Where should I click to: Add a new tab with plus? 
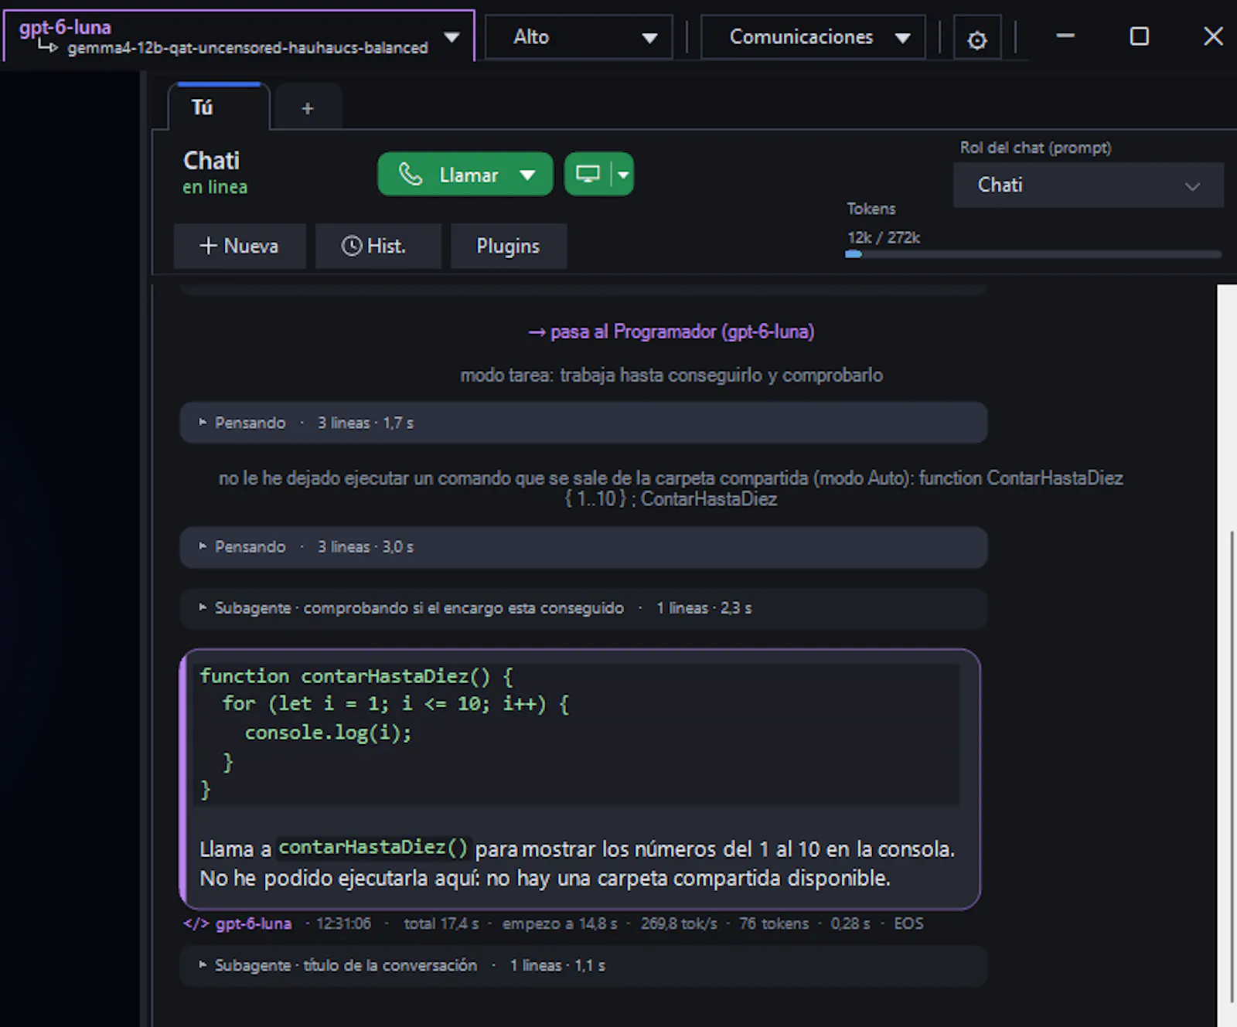[x=308, y=108]
